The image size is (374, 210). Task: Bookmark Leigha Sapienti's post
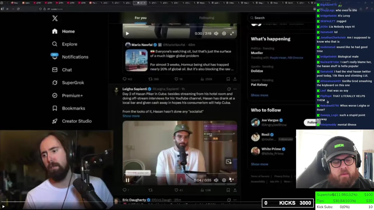coord(228,190)
